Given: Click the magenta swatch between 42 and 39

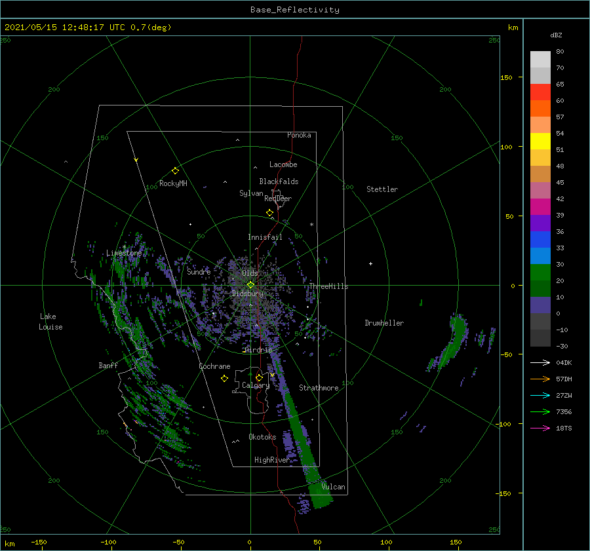Looking at the screenshot, I should point(540,207).
